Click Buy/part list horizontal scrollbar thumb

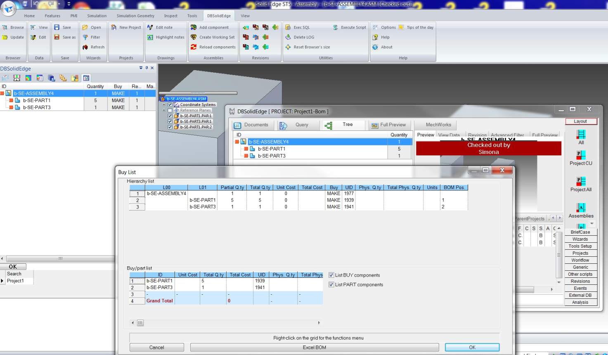tap(140, 323)
